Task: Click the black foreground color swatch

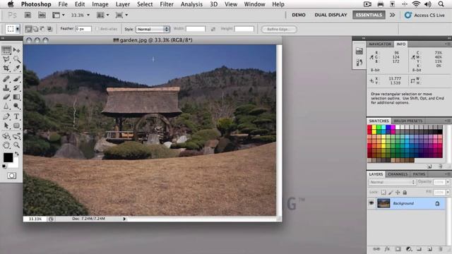Action: click(8, 157)
